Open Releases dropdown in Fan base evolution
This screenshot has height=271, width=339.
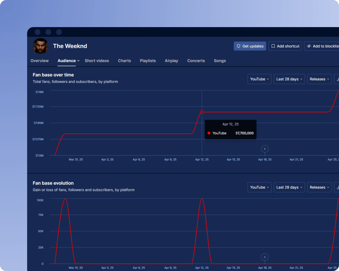(319, 187)
